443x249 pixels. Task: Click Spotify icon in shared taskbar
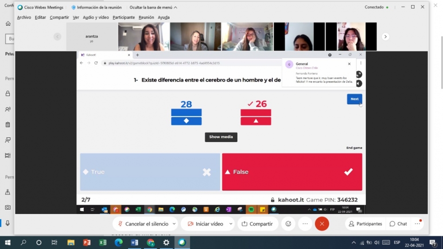(x=251, y=210)
